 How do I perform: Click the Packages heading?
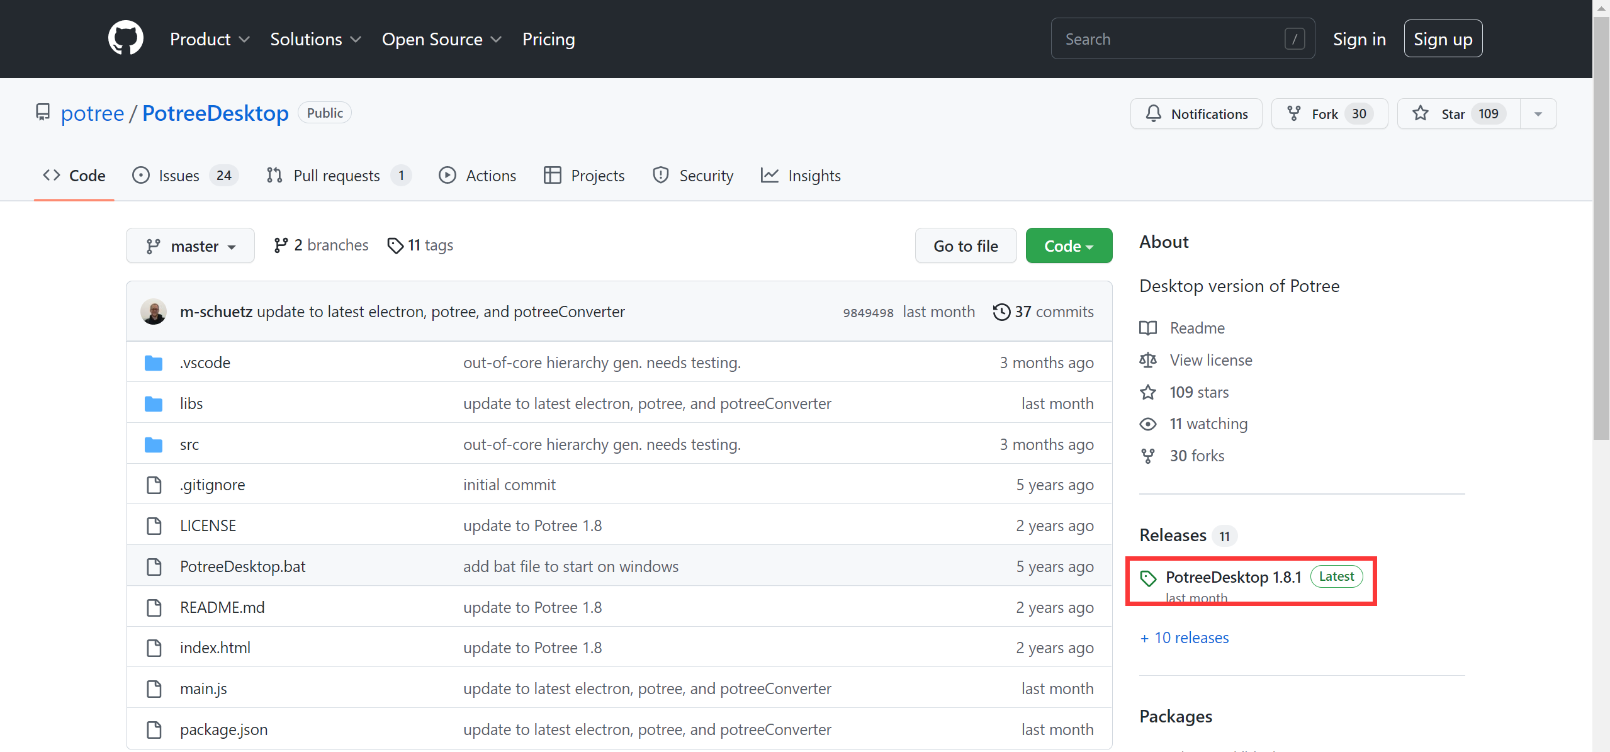(x=1176, y=717)
